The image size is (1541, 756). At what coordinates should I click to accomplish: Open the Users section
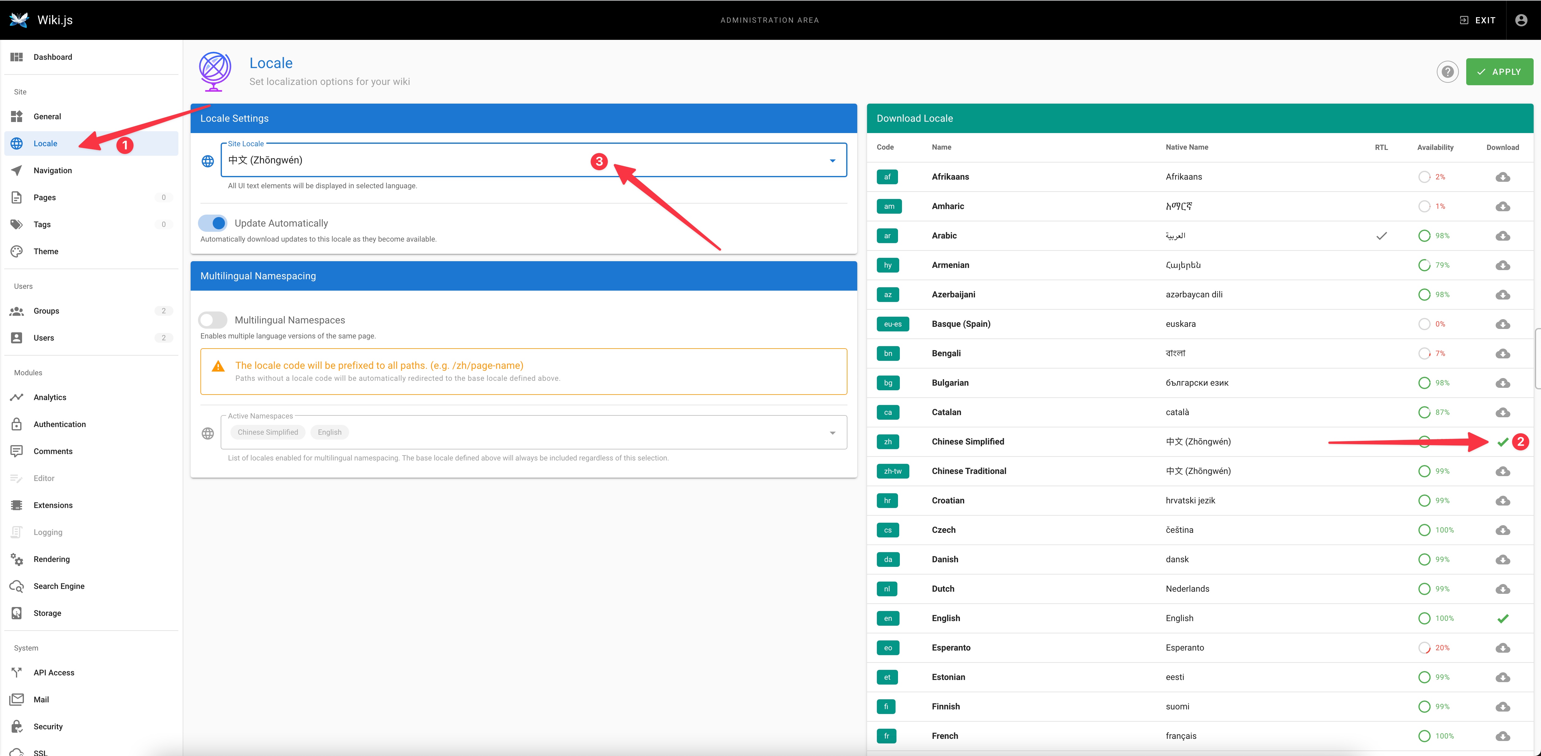coord(91,338)
